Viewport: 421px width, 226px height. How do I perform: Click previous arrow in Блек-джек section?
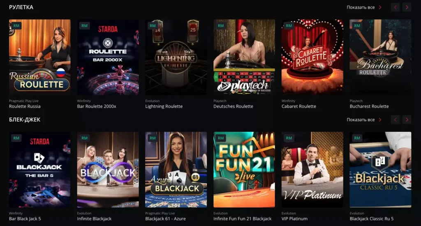395,120
